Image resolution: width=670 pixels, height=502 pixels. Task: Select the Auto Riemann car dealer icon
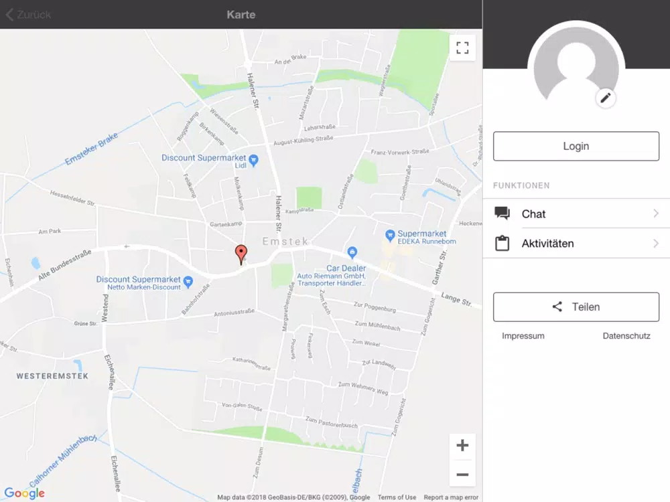point(352,252)
